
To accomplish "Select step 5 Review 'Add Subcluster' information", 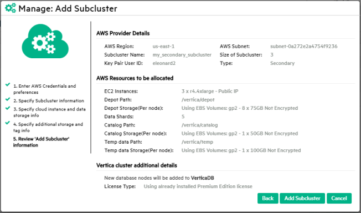I will (x=41, y=142).
